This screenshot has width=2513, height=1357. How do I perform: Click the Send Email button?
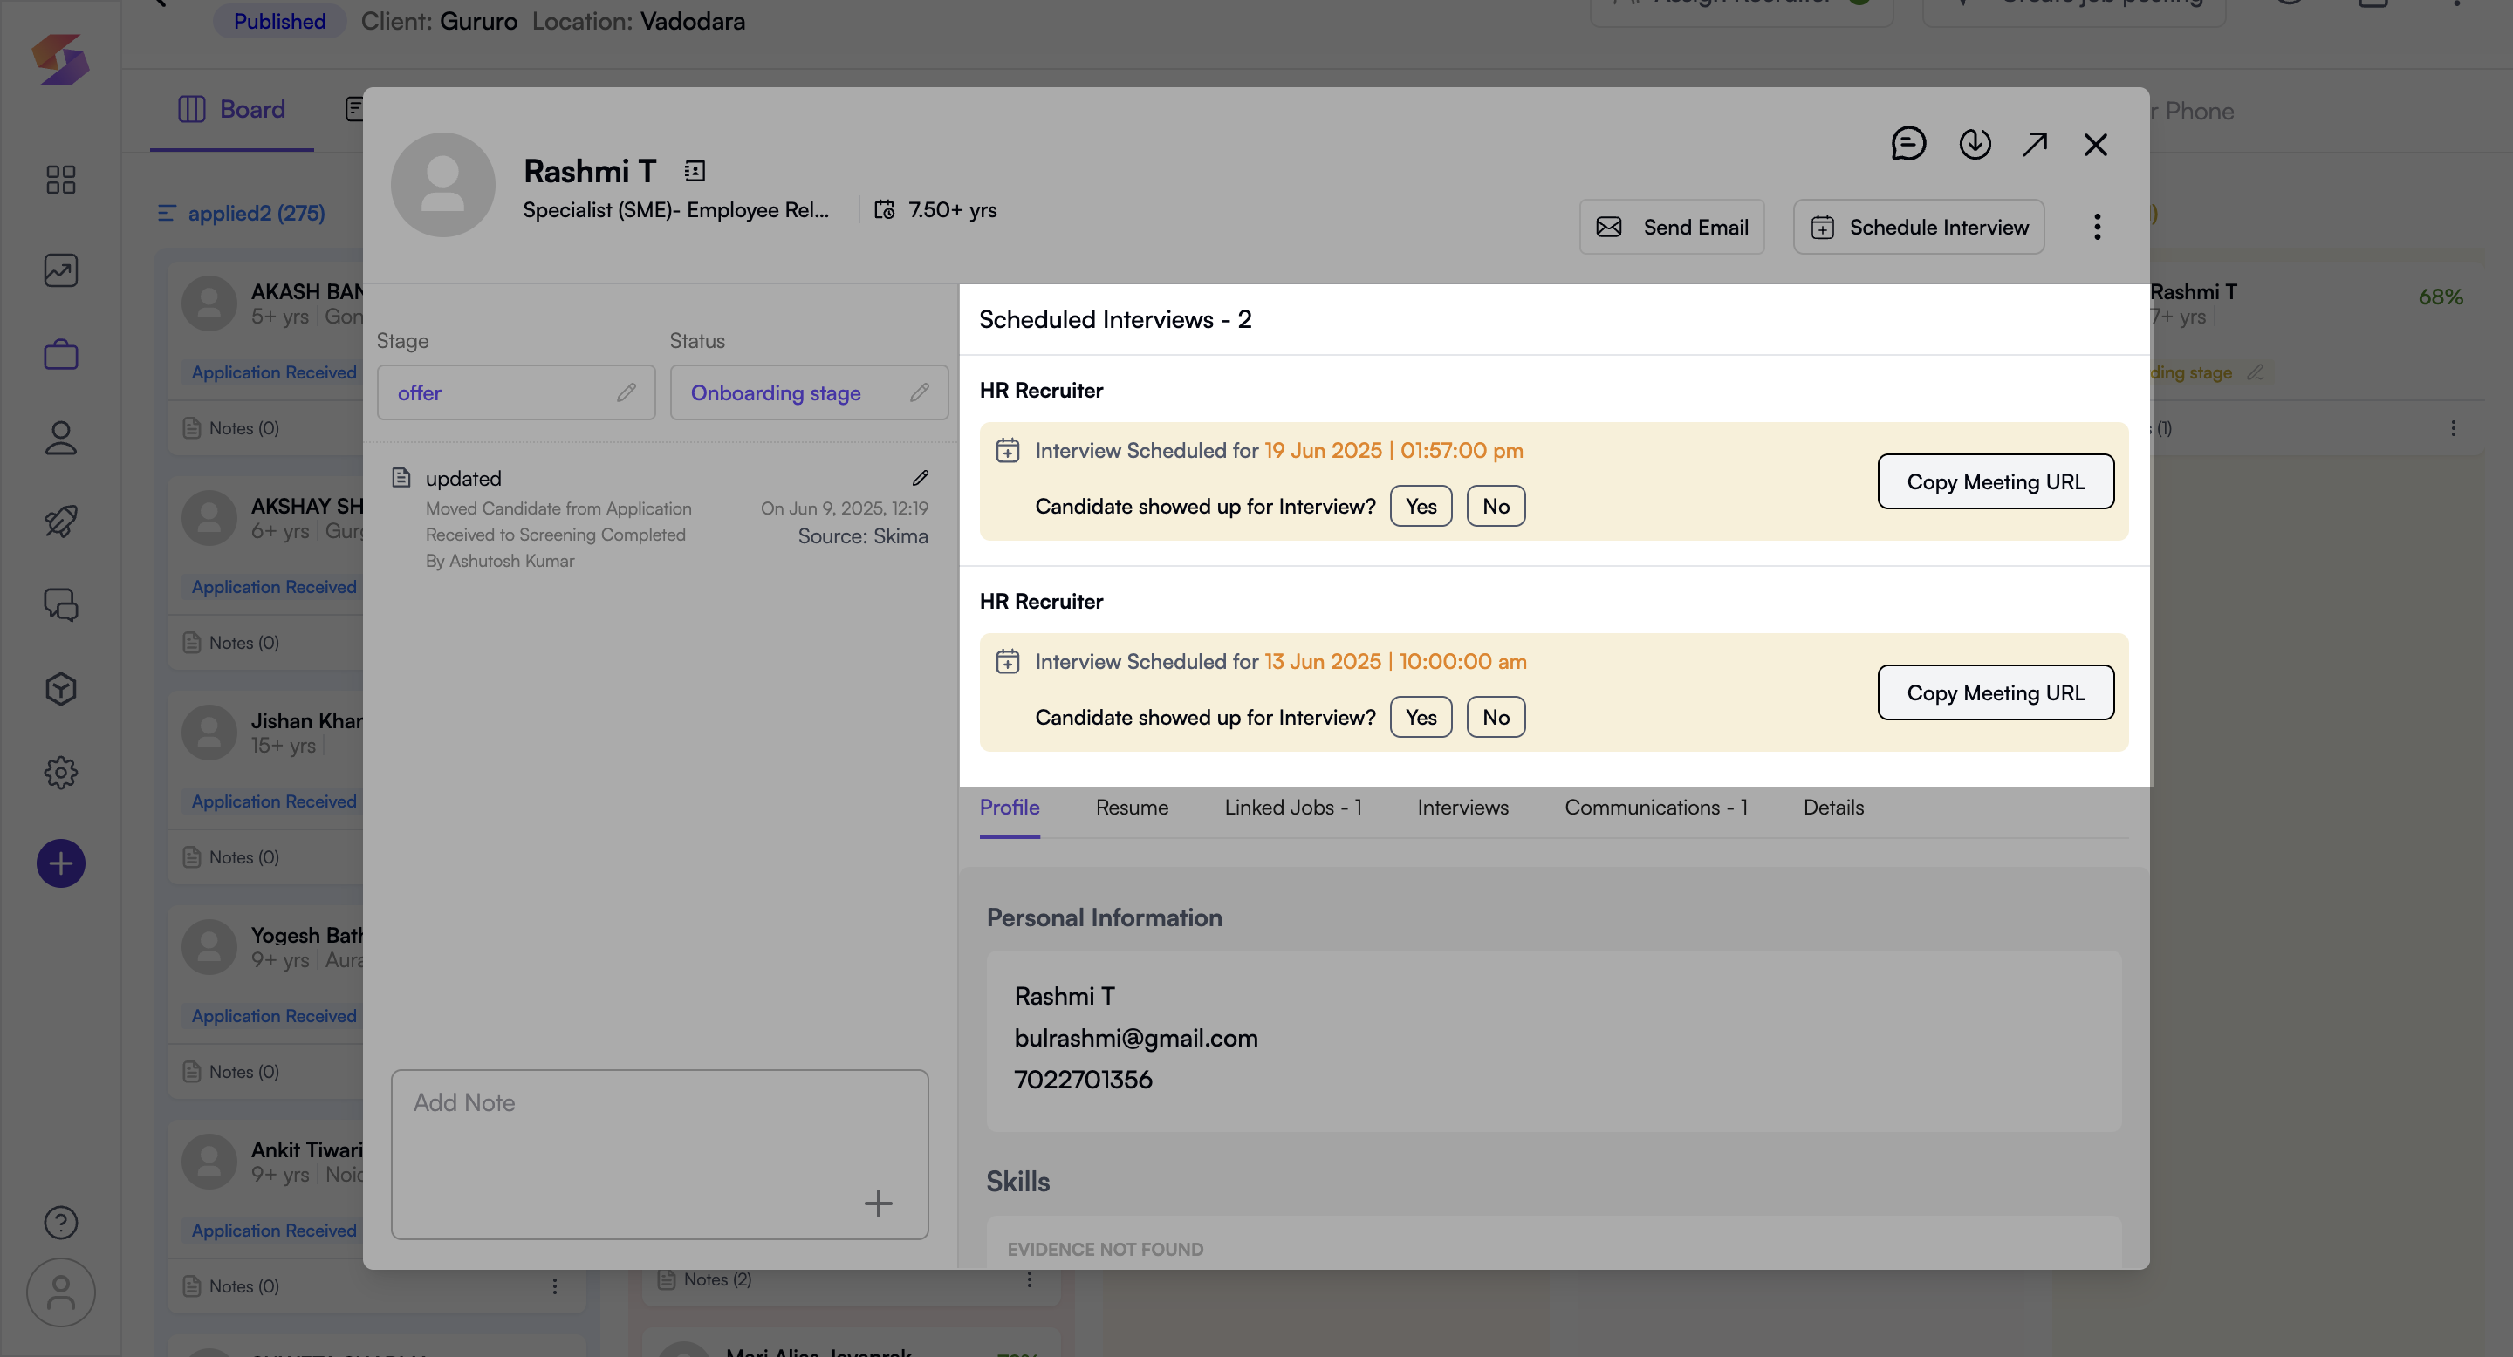pyautogui.click(x=1671, y=227)
